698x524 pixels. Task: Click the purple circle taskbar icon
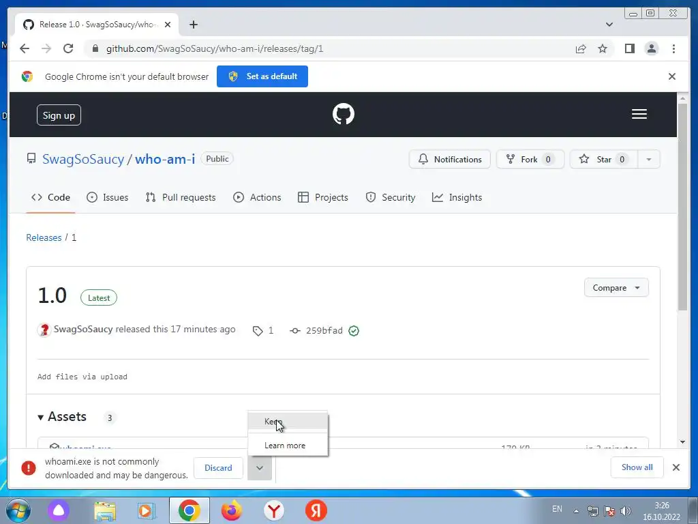point(59,510)
